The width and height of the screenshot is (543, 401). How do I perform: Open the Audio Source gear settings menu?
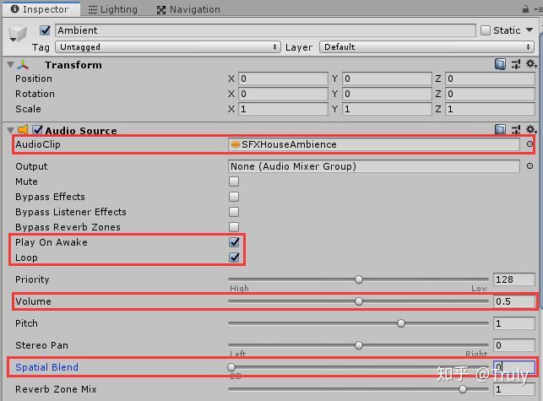531,129
